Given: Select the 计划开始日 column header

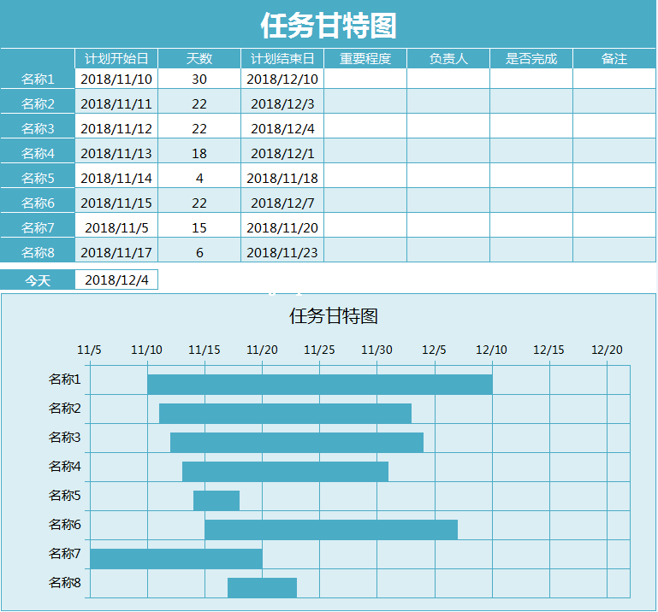Looking at the screenshot, I should coord(116,59).
